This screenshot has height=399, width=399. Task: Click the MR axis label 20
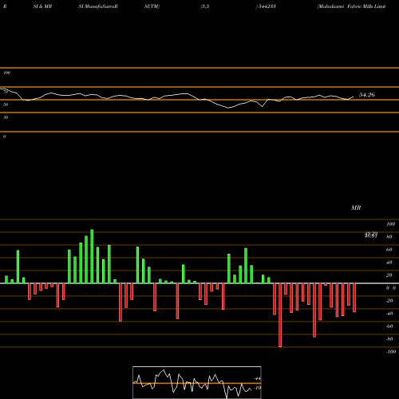pyautogui.click(x=389, y=275)
